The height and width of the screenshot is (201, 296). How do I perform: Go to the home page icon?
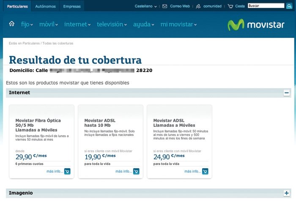12,24
